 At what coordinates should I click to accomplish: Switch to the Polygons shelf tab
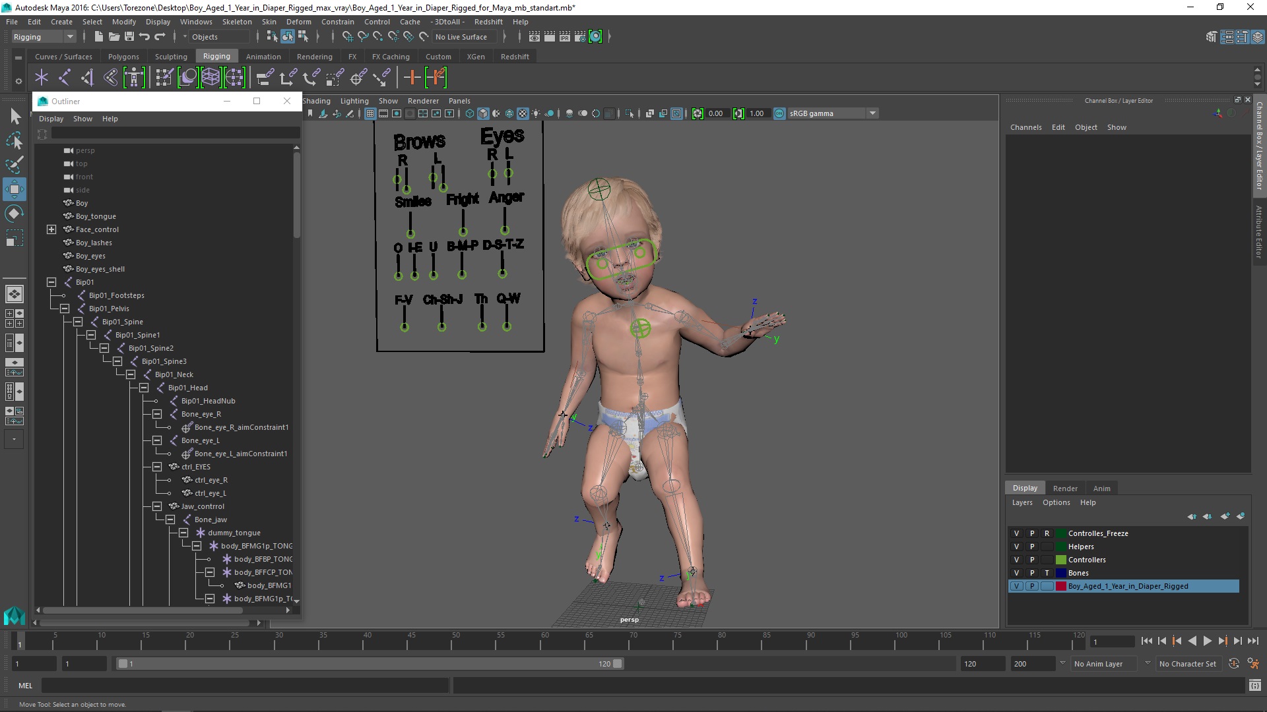coord(123,57)
